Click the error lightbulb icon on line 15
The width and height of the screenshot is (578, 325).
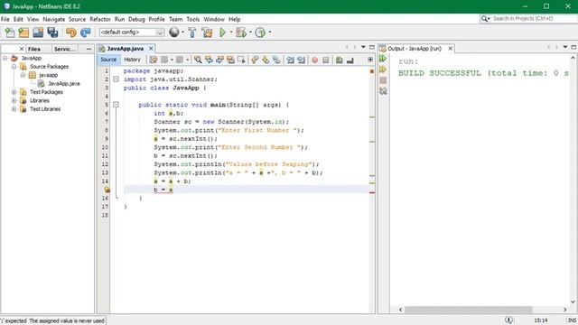107,190
